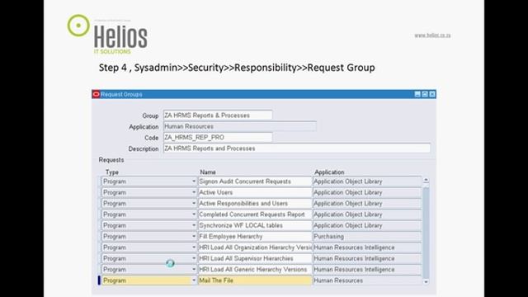
Task: Click the scroll up arrow of Requests list
Action: click(426, 180)
